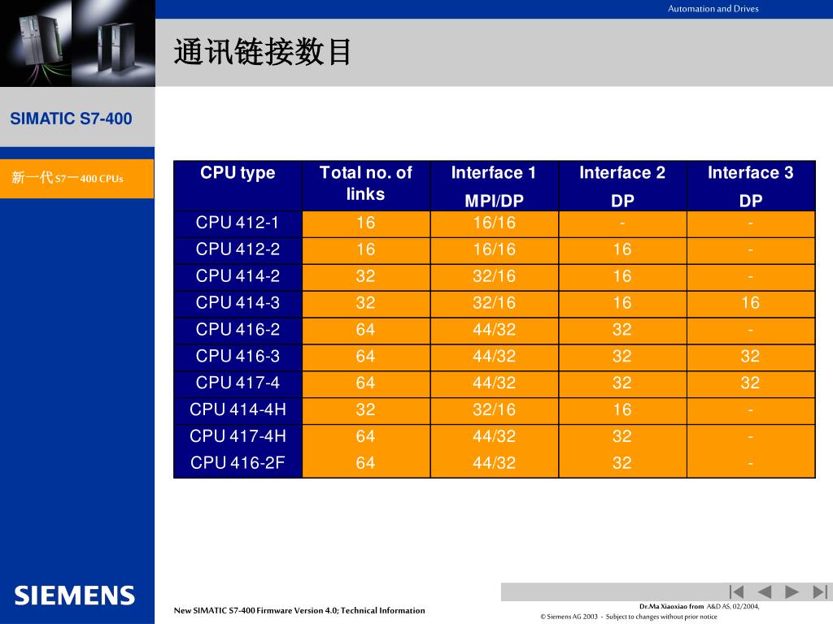Select Interface 2 value for CPU 414-4H
Viewport: 833px width, 624px height.
[622, 409]
